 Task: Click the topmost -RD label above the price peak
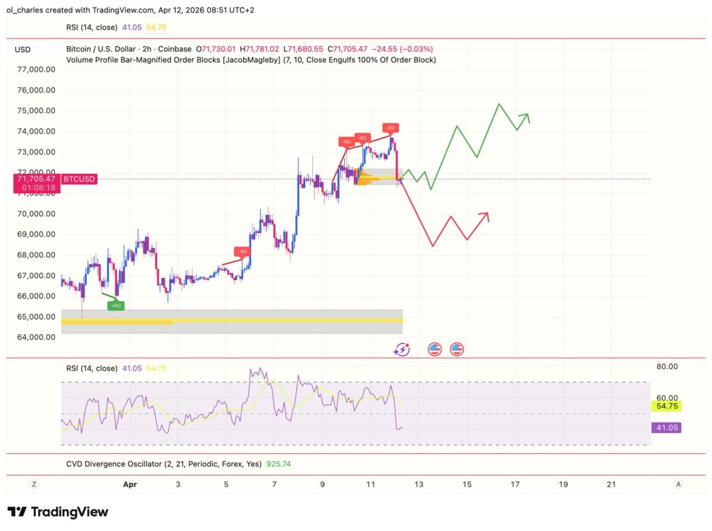[x=390, y=128]
